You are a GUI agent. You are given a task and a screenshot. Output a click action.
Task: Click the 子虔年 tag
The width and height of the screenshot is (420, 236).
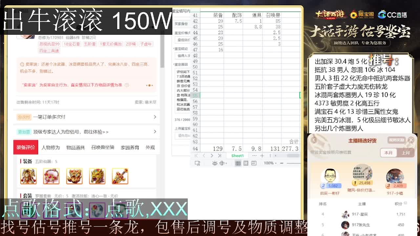tap(146, 44)
